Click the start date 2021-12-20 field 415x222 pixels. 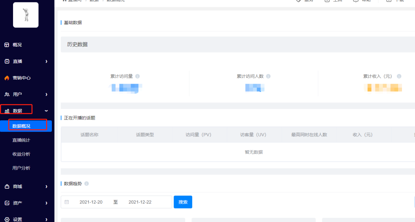pyautogui.click(x=91, y=202)
